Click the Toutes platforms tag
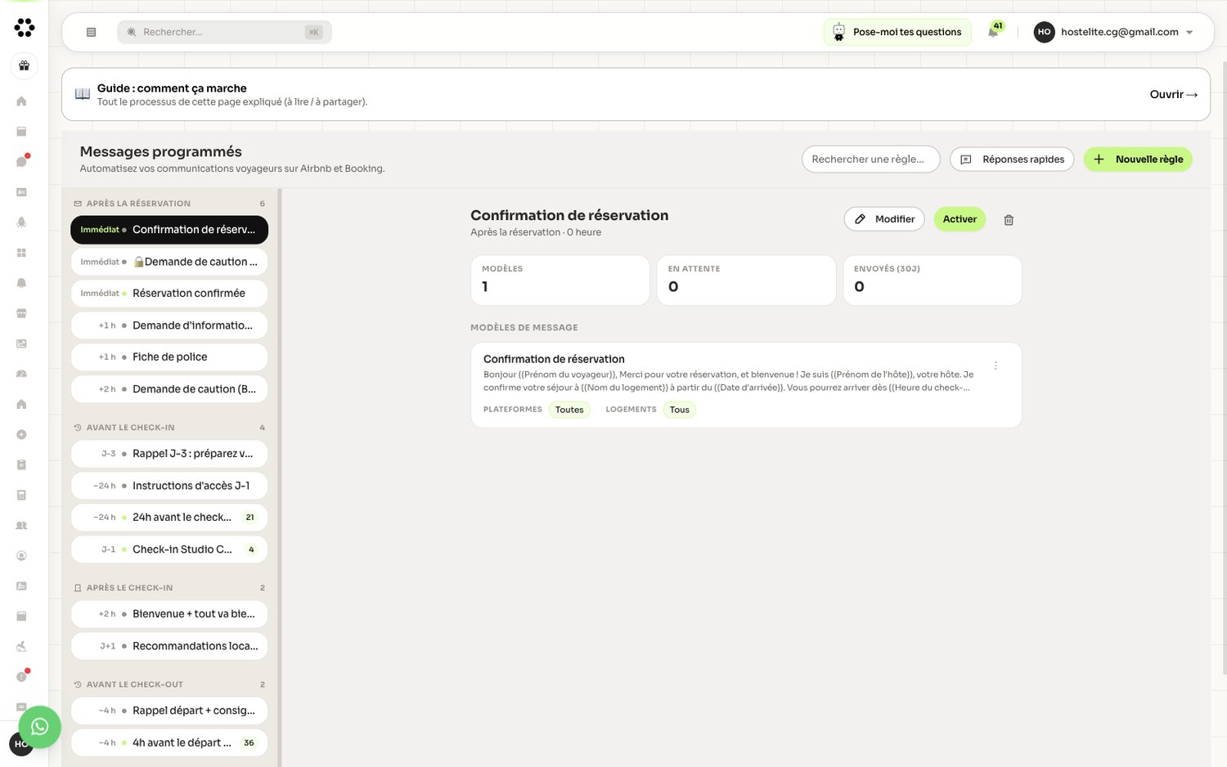Screen dimensions: 1227x767 (x=569, y=410)
